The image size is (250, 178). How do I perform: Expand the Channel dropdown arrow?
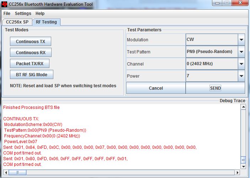tap(241, 64)
